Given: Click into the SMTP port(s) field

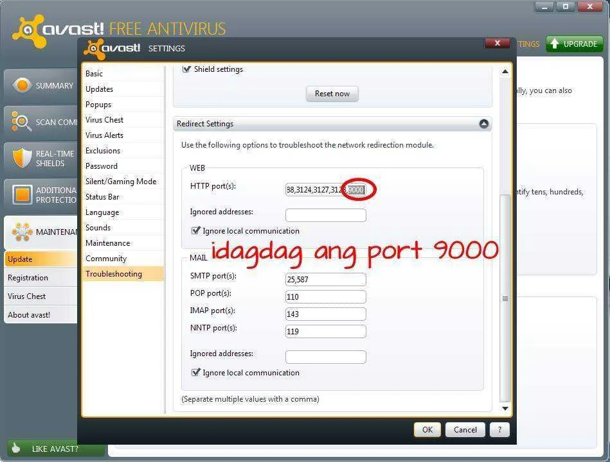Looking at the screenshot, I should [x=326, y=279].
